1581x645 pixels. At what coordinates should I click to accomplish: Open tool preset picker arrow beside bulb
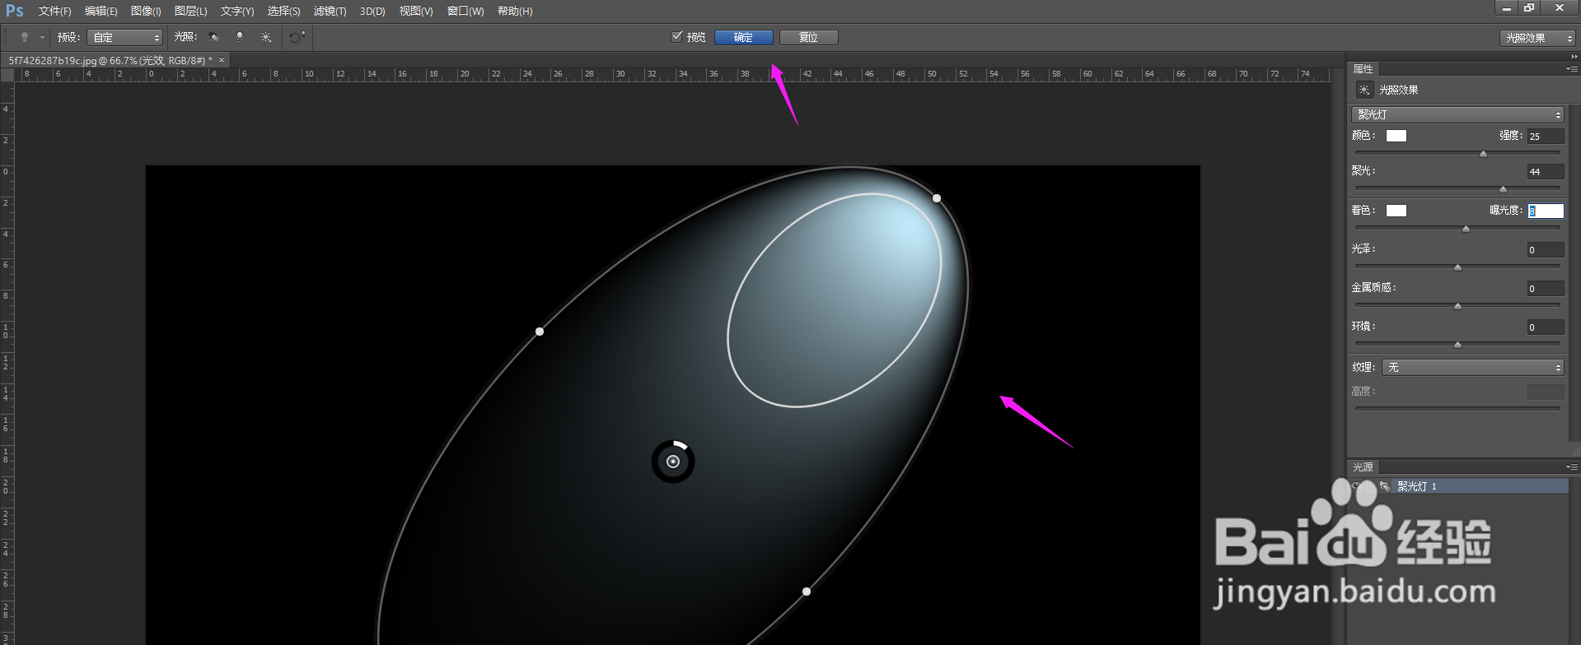(42, 38)
